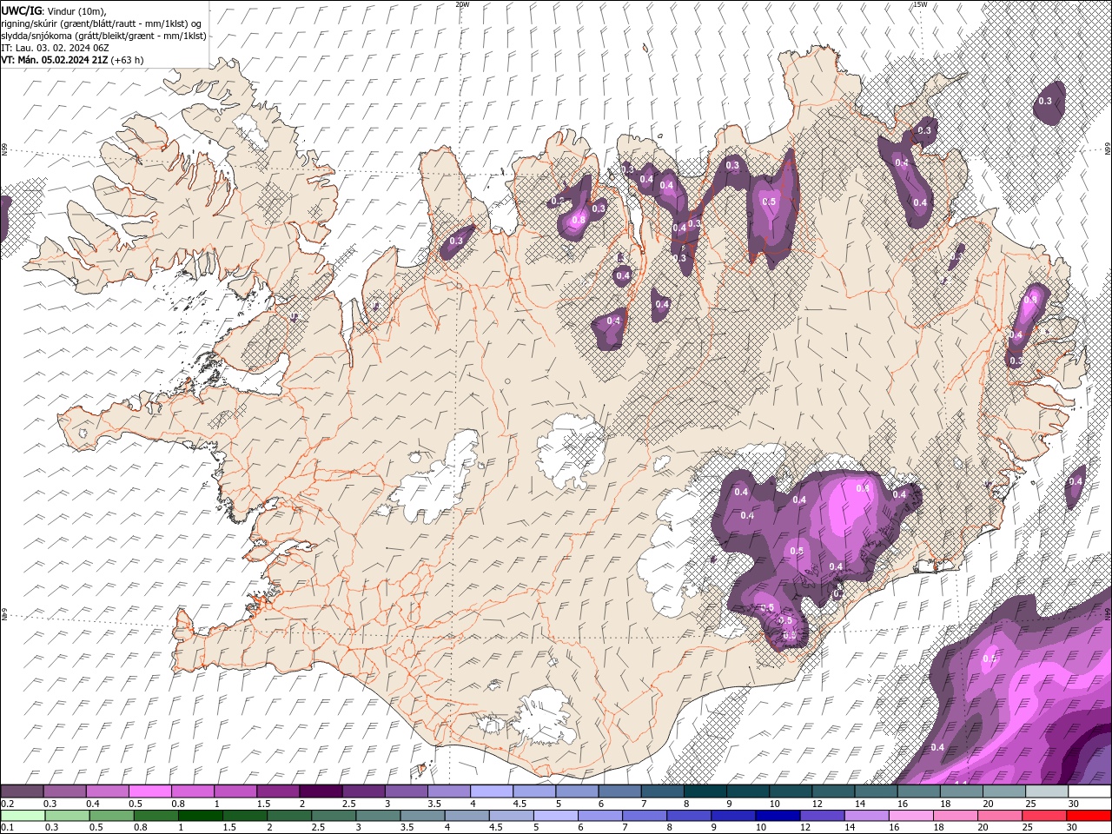Viewport: 1112px width, 834px height.
Task: Click the 0.5–0.8 medium green rain-scale swatch
Action: click(x=111, y=816)
